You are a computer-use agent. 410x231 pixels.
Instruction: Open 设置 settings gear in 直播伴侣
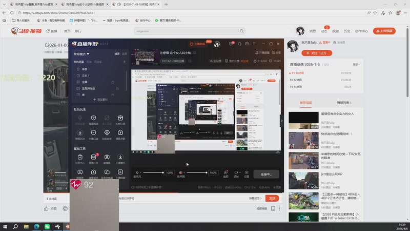pyautogui.click(x=247, y=172)
